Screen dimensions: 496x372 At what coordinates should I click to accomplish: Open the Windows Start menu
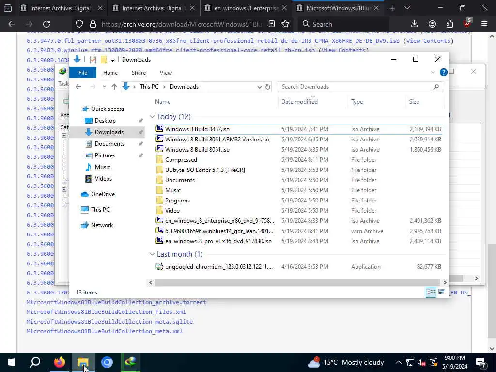pos(12,362)
